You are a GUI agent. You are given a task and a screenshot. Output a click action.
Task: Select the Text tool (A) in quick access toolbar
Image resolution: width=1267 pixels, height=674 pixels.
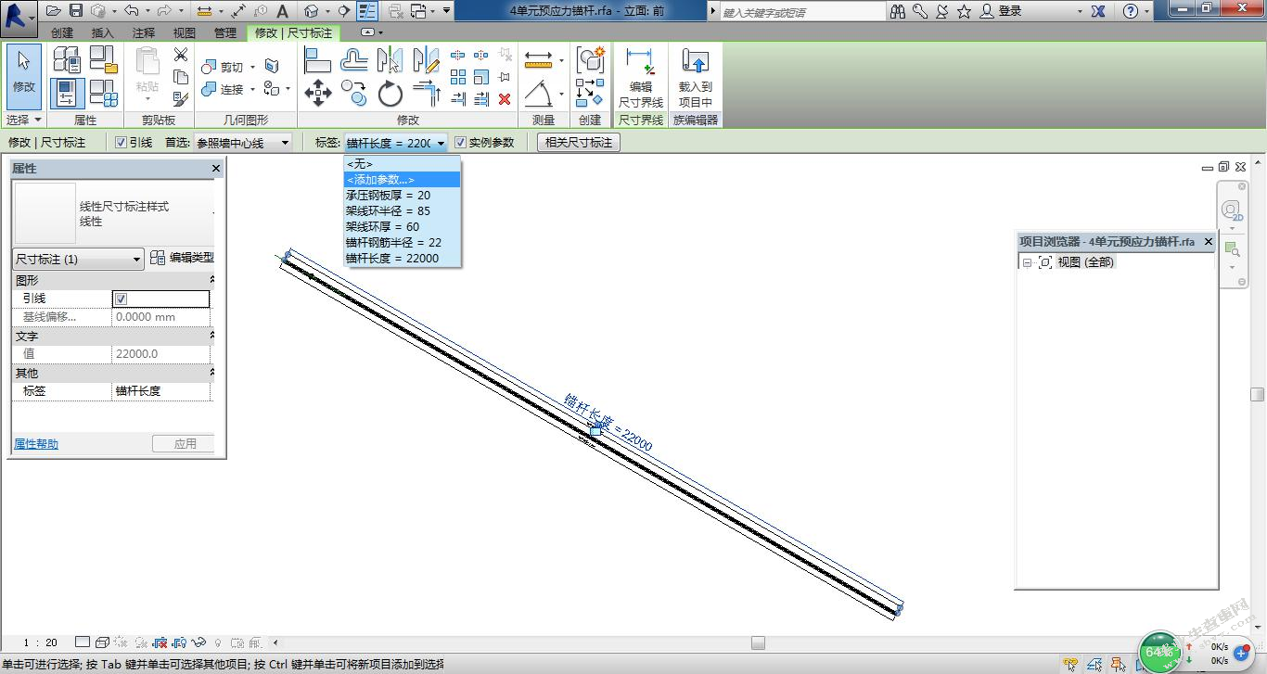pyautogui.click(x=283, y=11)
